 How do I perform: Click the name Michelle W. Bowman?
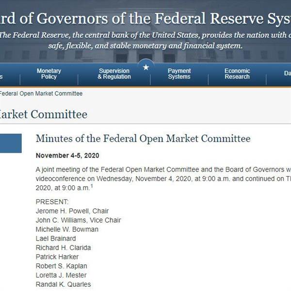tap(67, 229)
